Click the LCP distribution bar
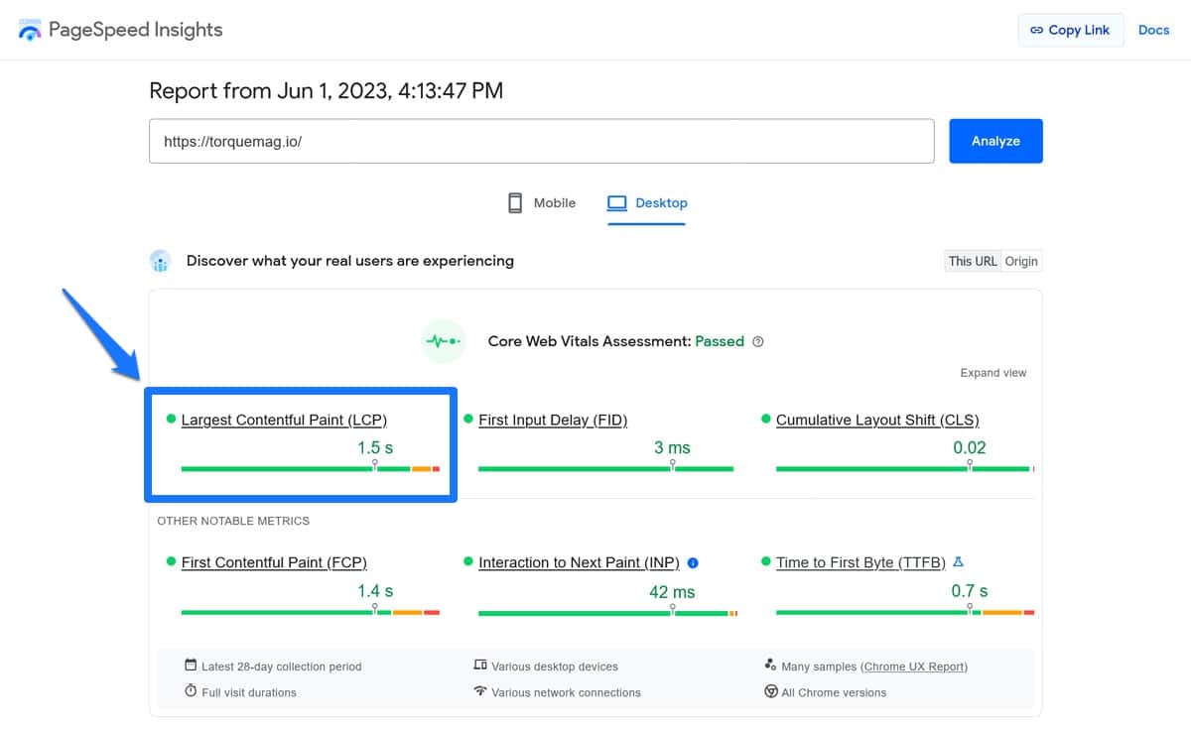The height and width of the screenshot is (731, 1191). pyautogui.click(x=310, y=468)
